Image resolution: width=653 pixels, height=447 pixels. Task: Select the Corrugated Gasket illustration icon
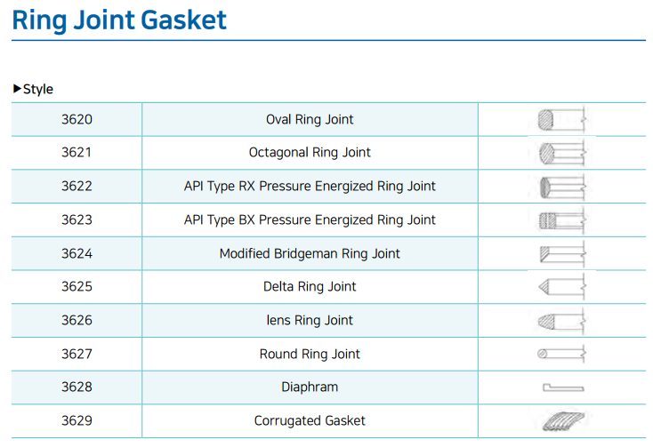562,420
